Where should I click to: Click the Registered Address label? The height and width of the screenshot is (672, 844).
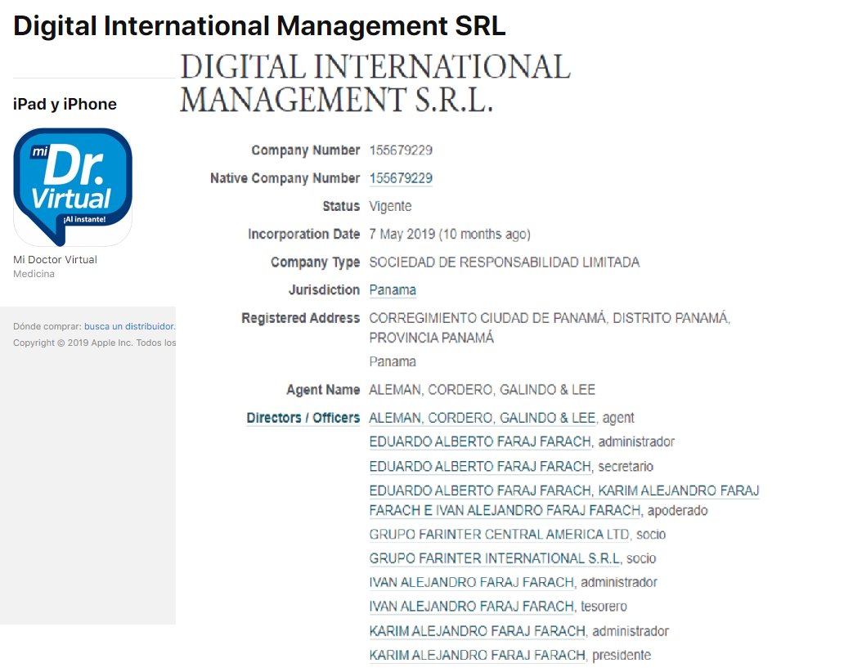(x=300, y=318)
